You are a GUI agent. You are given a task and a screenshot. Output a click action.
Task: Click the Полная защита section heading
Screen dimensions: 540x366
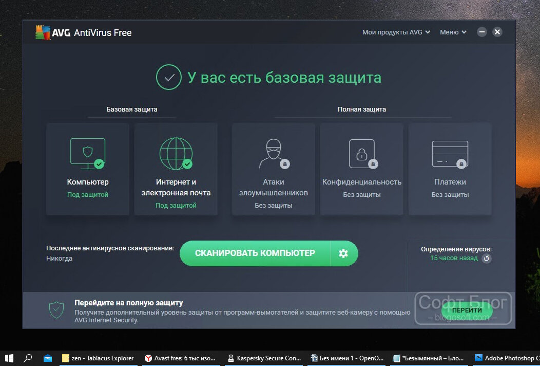pos(362,109)
